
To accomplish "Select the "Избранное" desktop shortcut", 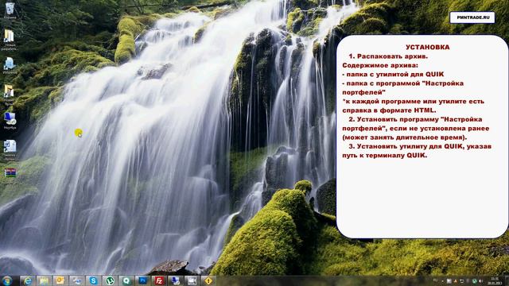I will [x=10, y=66].
